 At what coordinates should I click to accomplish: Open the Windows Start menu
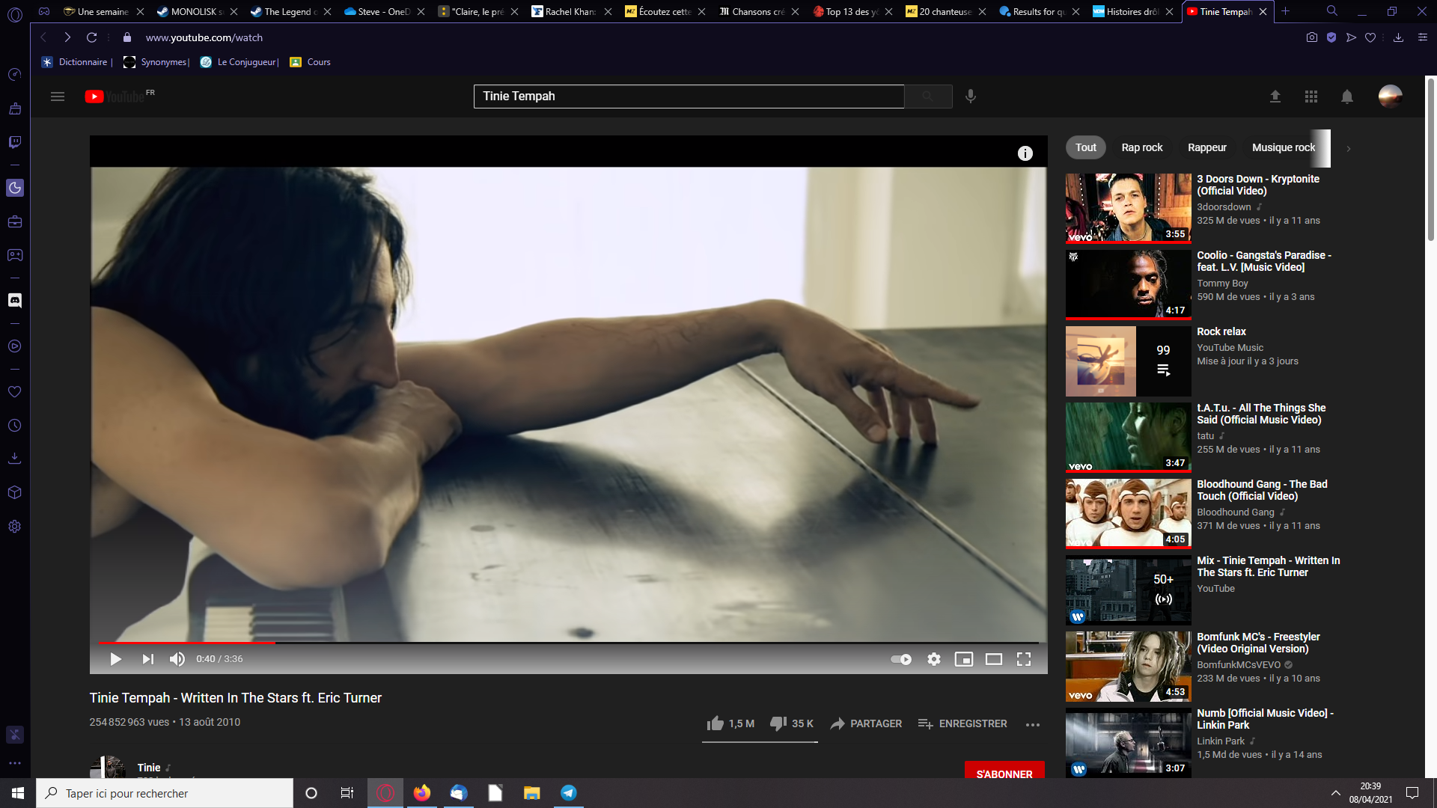coord(18,793)
